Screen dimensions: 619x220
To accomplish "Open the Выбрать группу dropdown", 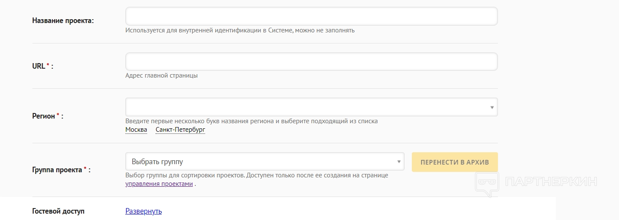I will [260, 162].
